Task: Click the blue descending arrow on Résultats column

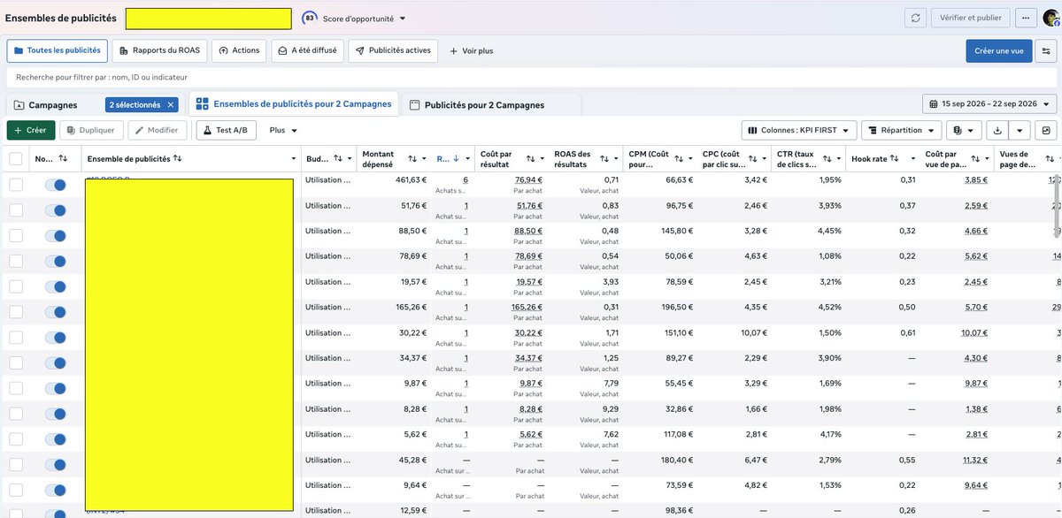Action: tap(456, 159)
